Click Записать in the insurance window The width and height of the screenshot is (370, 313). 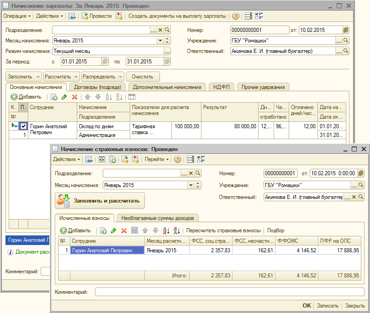coord(328,306)
